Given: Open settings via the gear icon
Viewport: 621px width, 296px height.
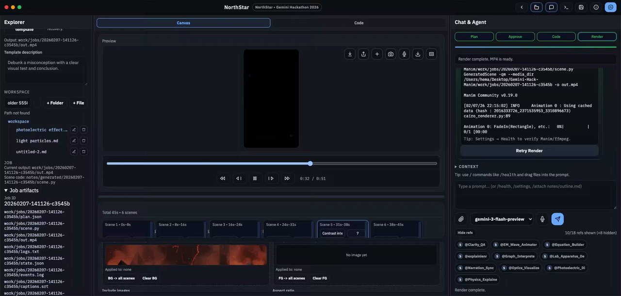Looking at the screenshot, I should pos(610,7).
